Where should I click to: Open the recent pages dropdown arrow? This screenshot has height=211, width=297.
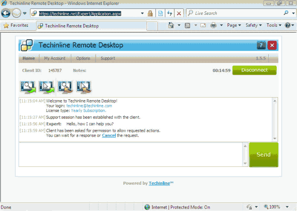pos(25,13)
